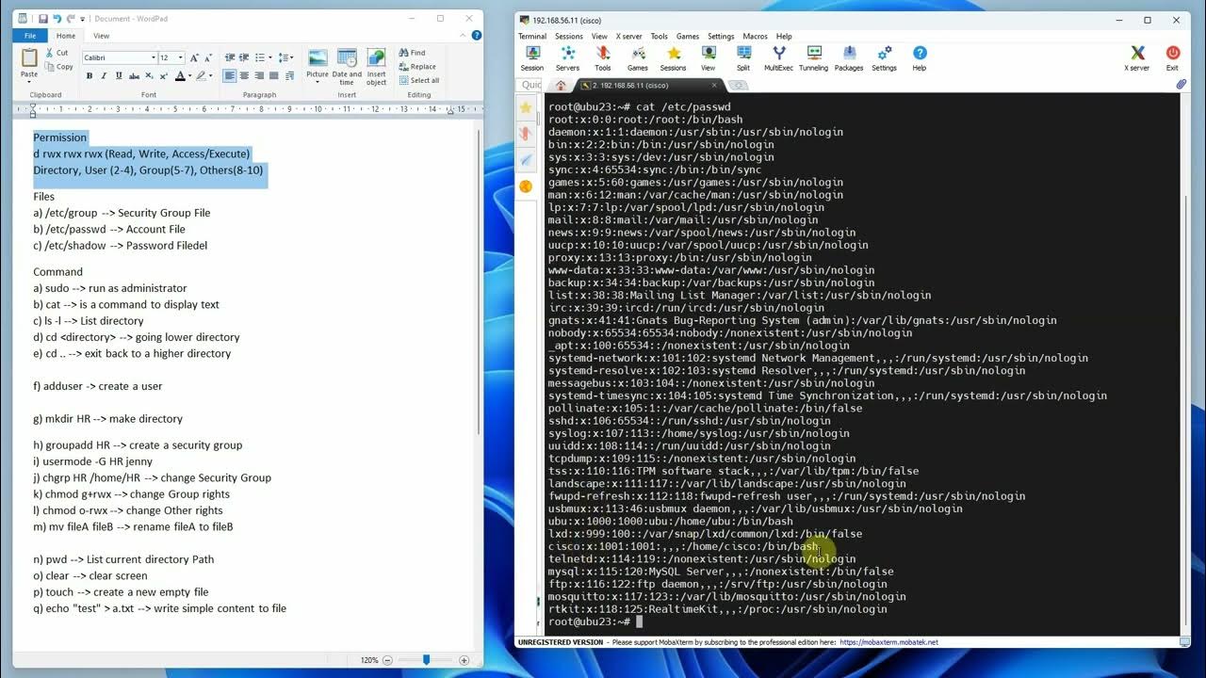Toggle Italic formatting in WordPad
This screenshot has width=1206, height=678.
coord(103,76)
